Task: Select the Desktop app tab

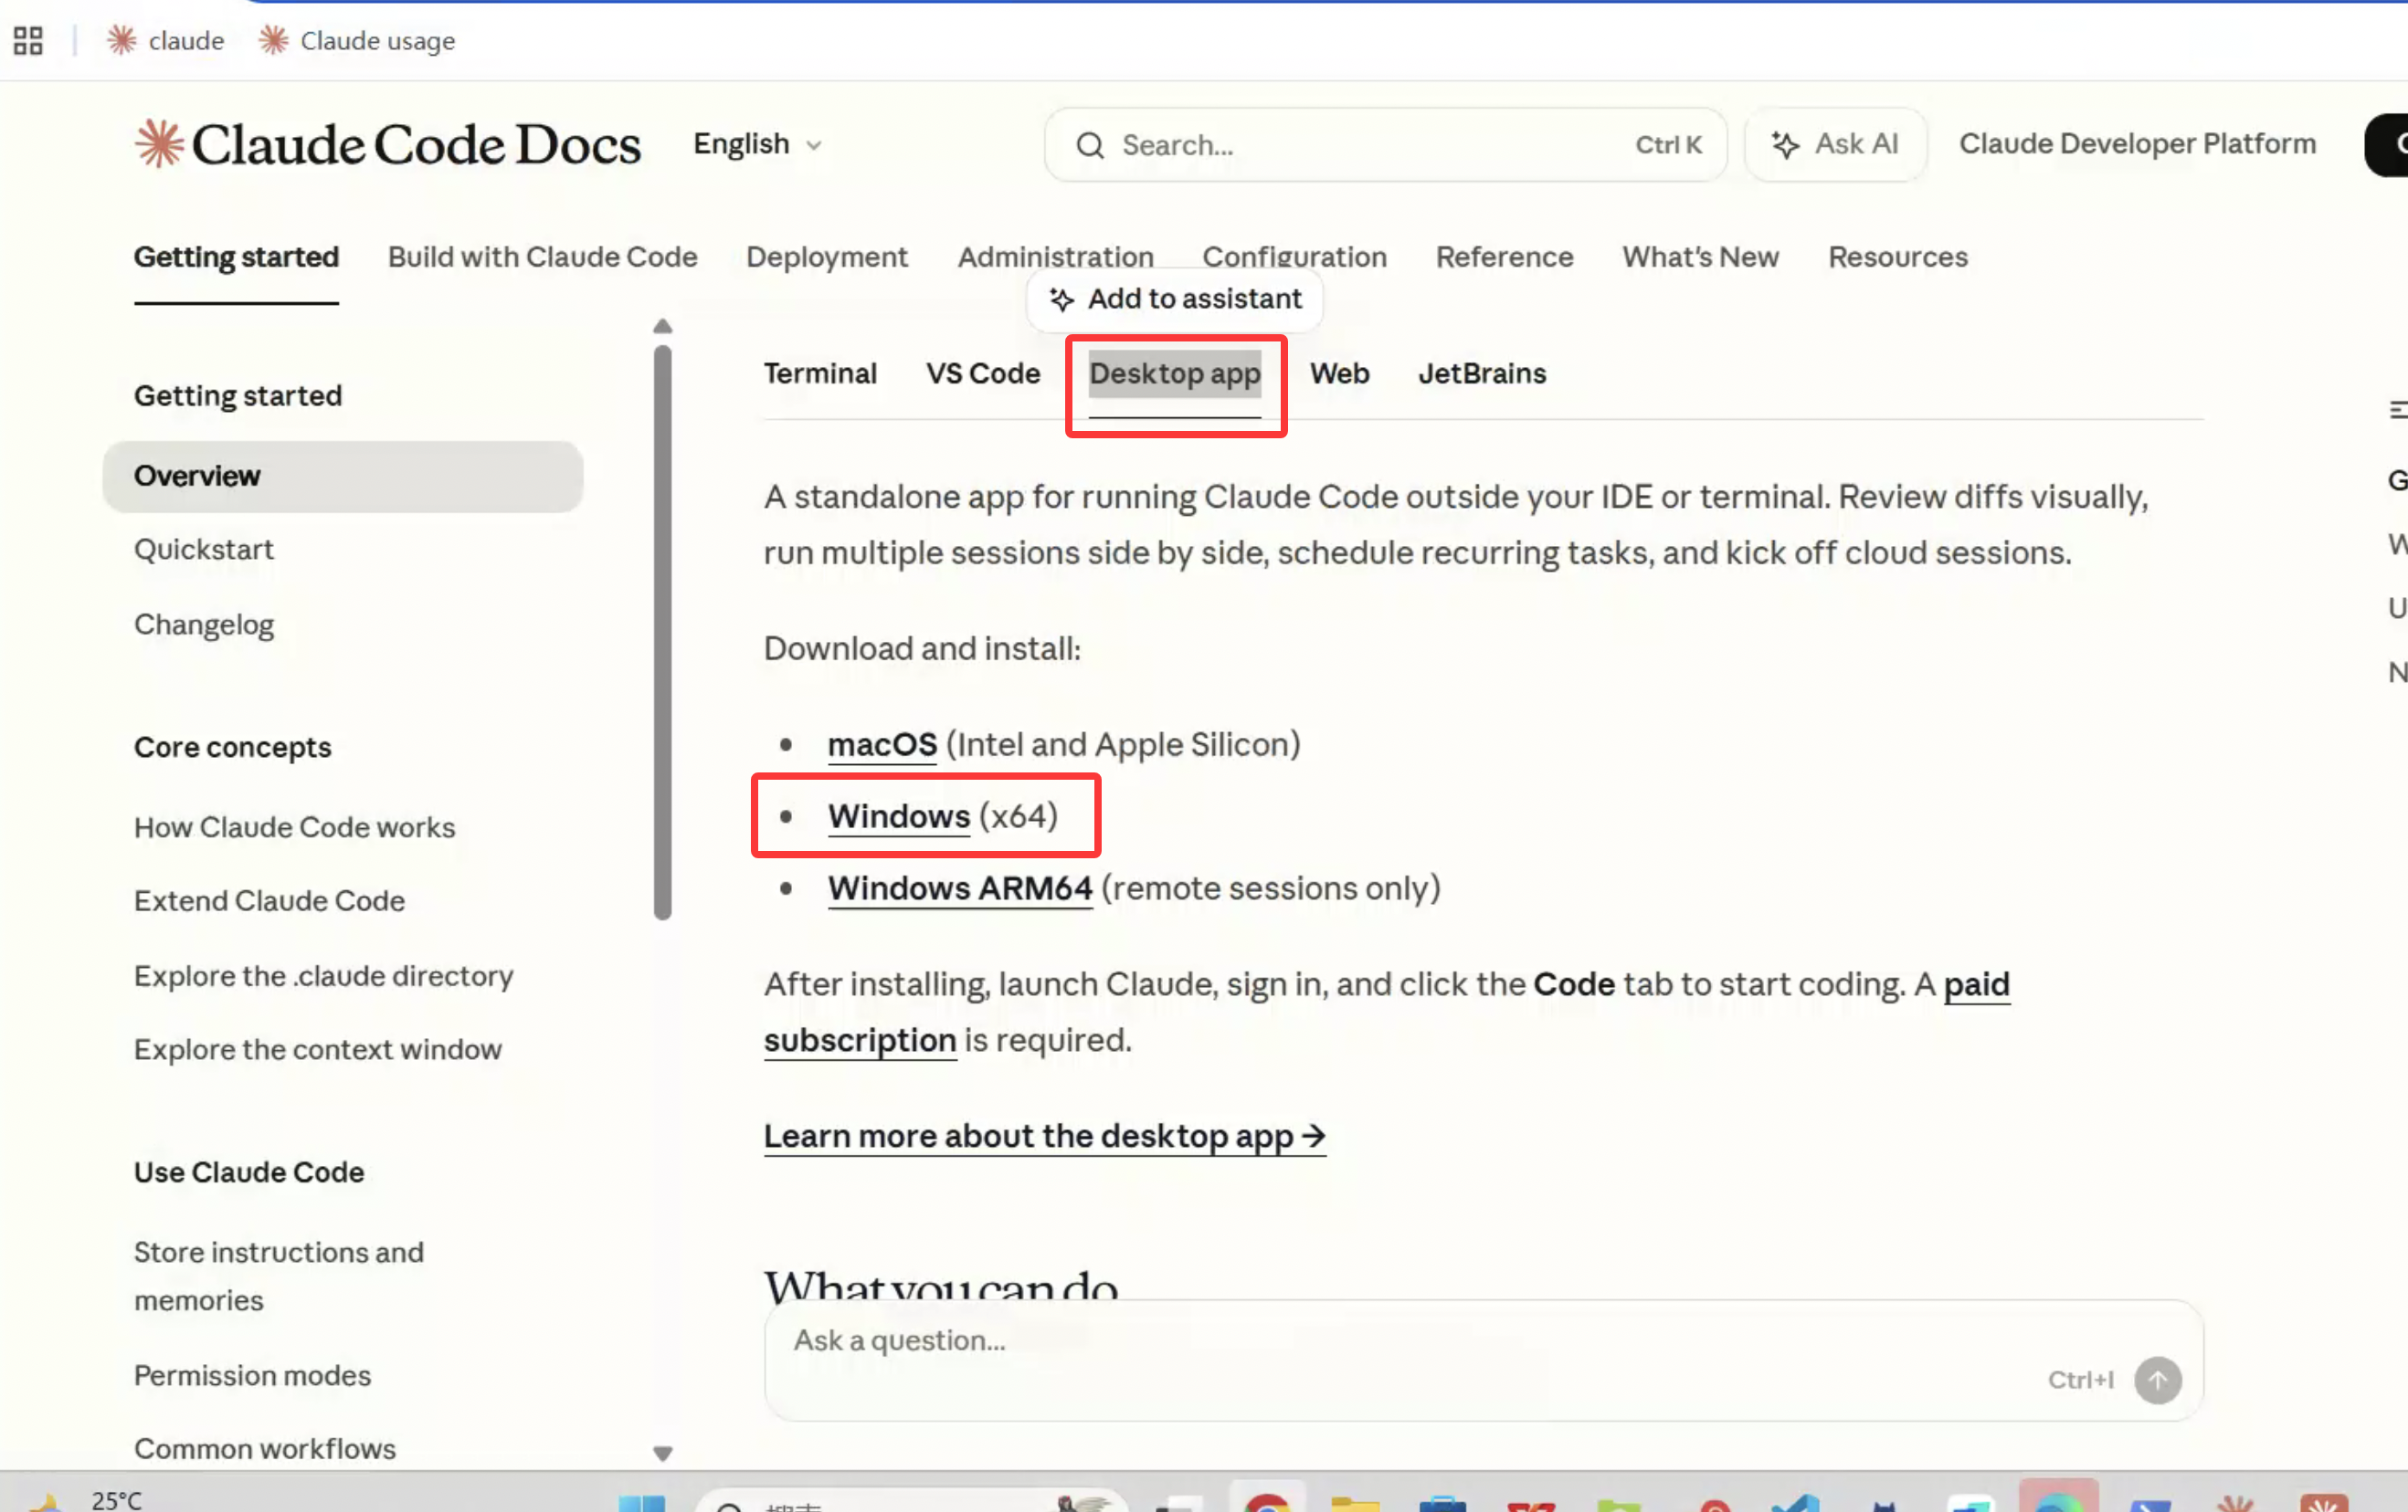Action: click(1174, 373)
